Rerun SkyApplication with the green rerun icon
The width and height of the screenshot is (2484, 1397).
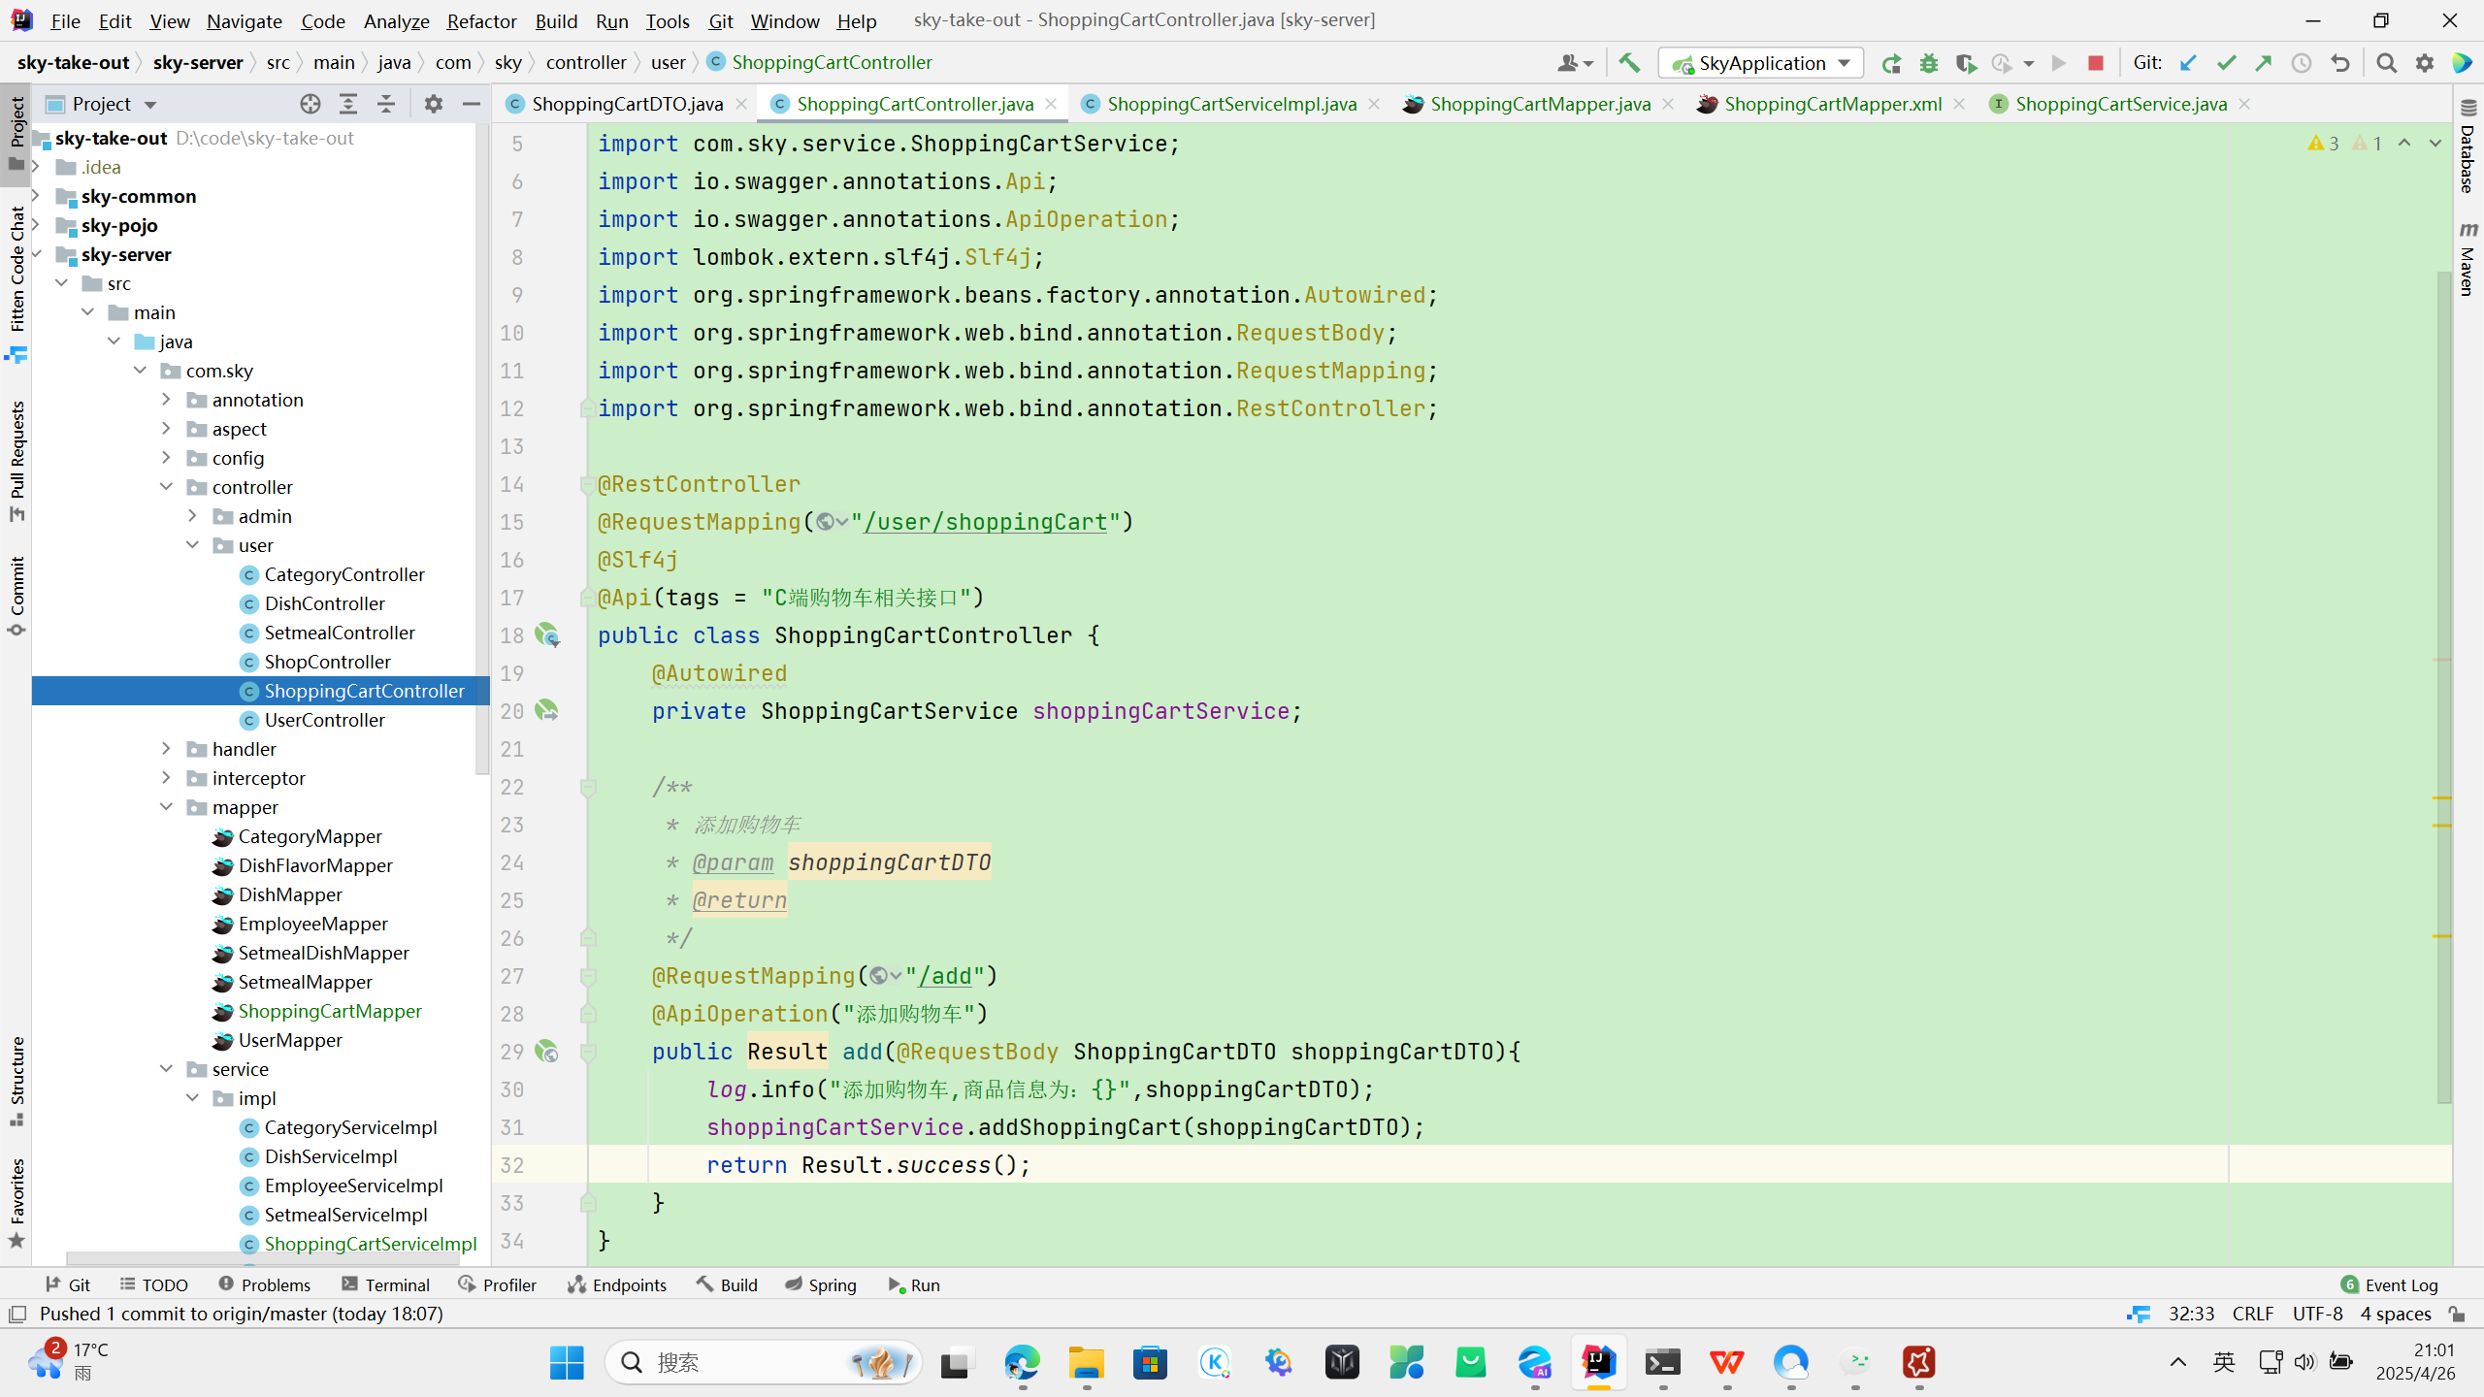click(1890, 63)
